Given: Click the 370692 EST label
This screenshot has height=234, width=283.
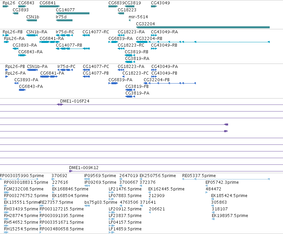Looking at the screenshot, I should click(59, 176).
